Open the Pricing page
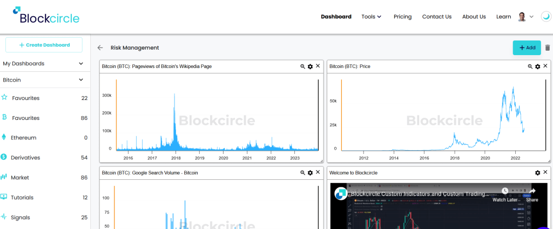Screen dimensions: 553x229 (x=402, y=17)
